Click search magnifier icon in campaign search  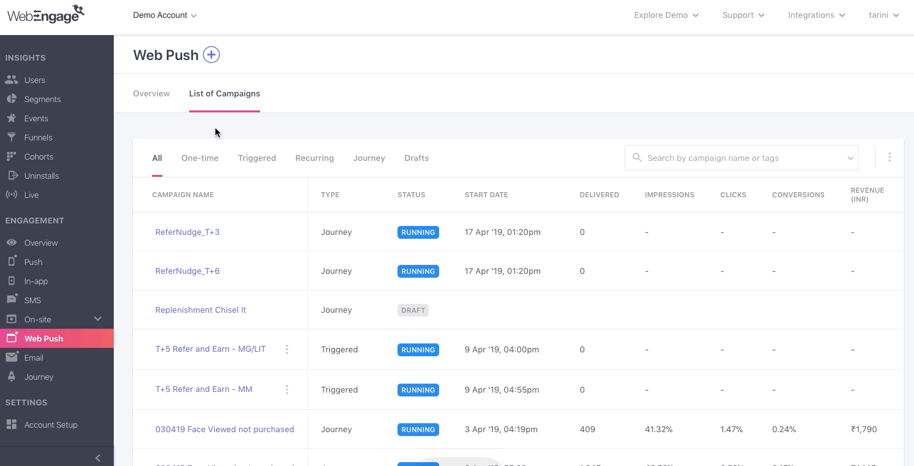click(x=637, y=158)
